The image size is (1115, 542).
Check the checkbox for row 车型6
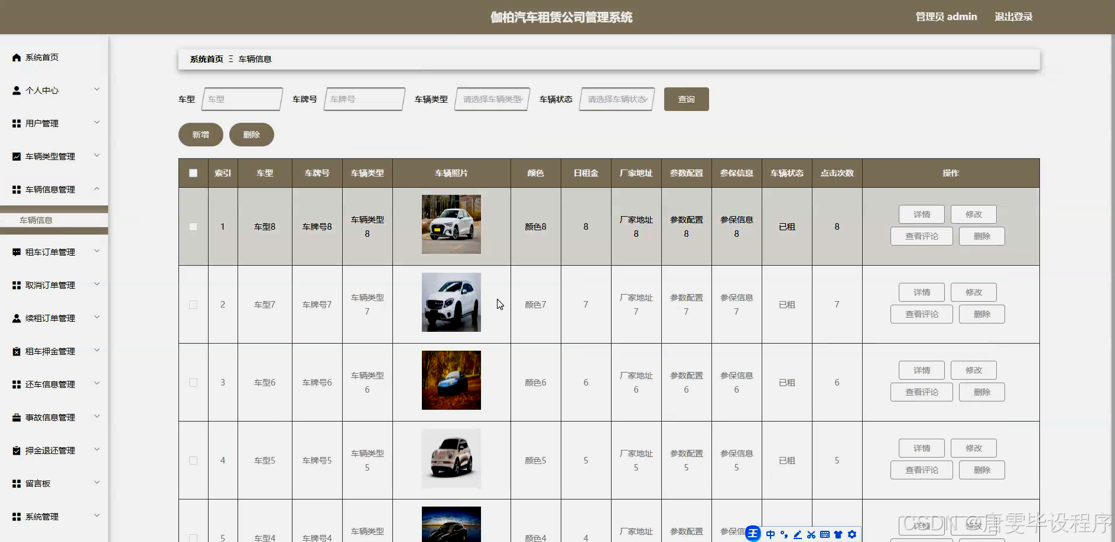pos(193,383)
